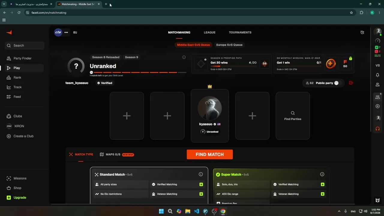Click the anti-cheat shield icon
384x216 pixels.
click(x=362, y=32)
